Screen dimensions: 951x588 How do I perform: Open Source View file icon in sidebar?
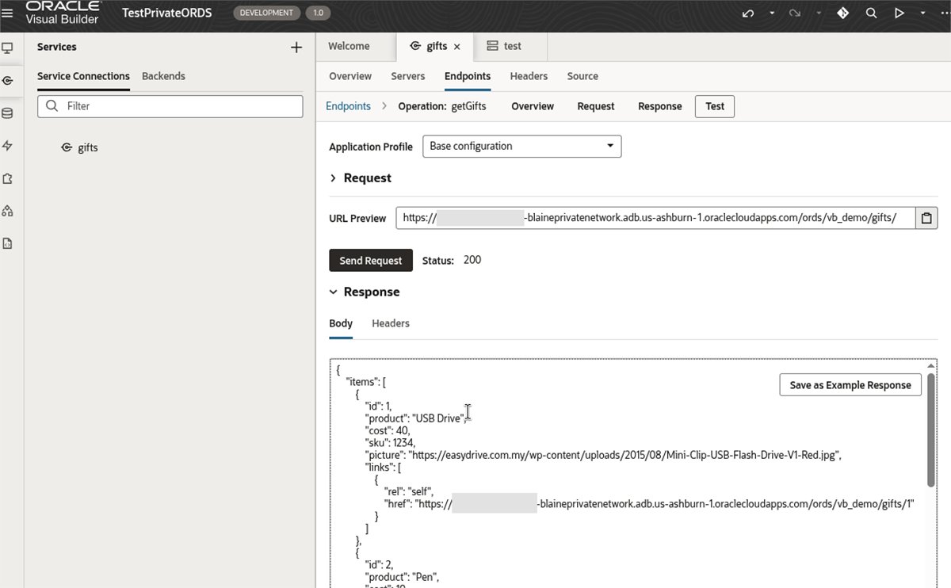click(8, 243)
